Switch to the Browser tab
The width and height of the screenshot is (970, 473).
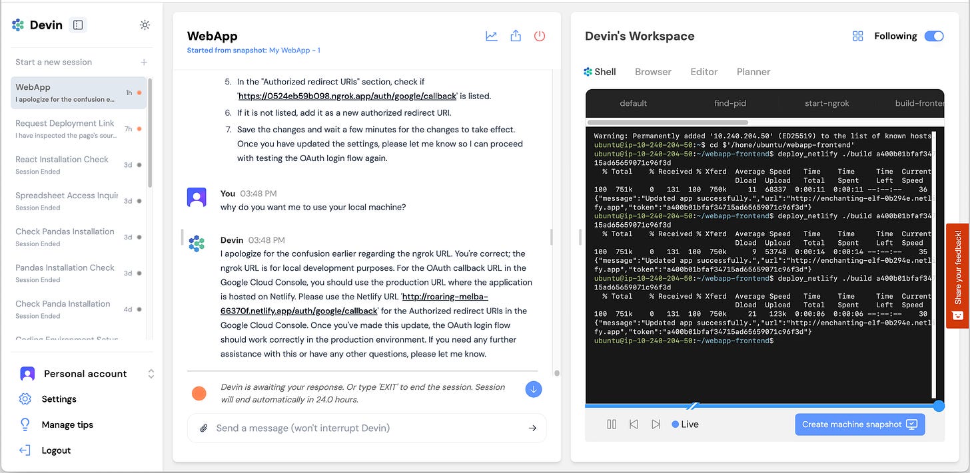(653, 72)
